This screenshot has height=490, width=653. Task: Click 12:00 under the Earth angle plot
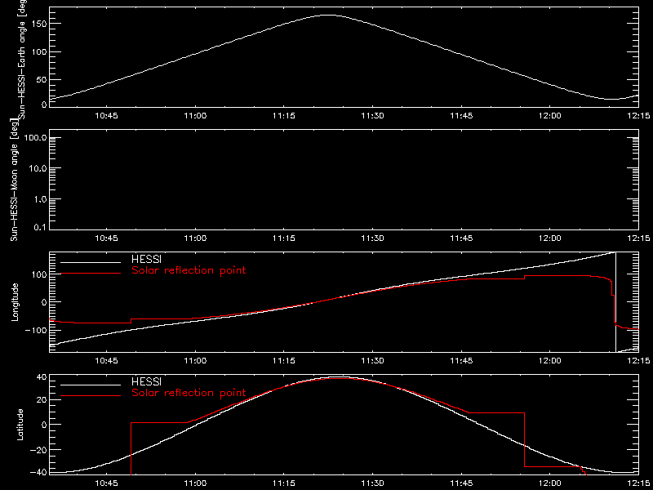pos(549,116)
